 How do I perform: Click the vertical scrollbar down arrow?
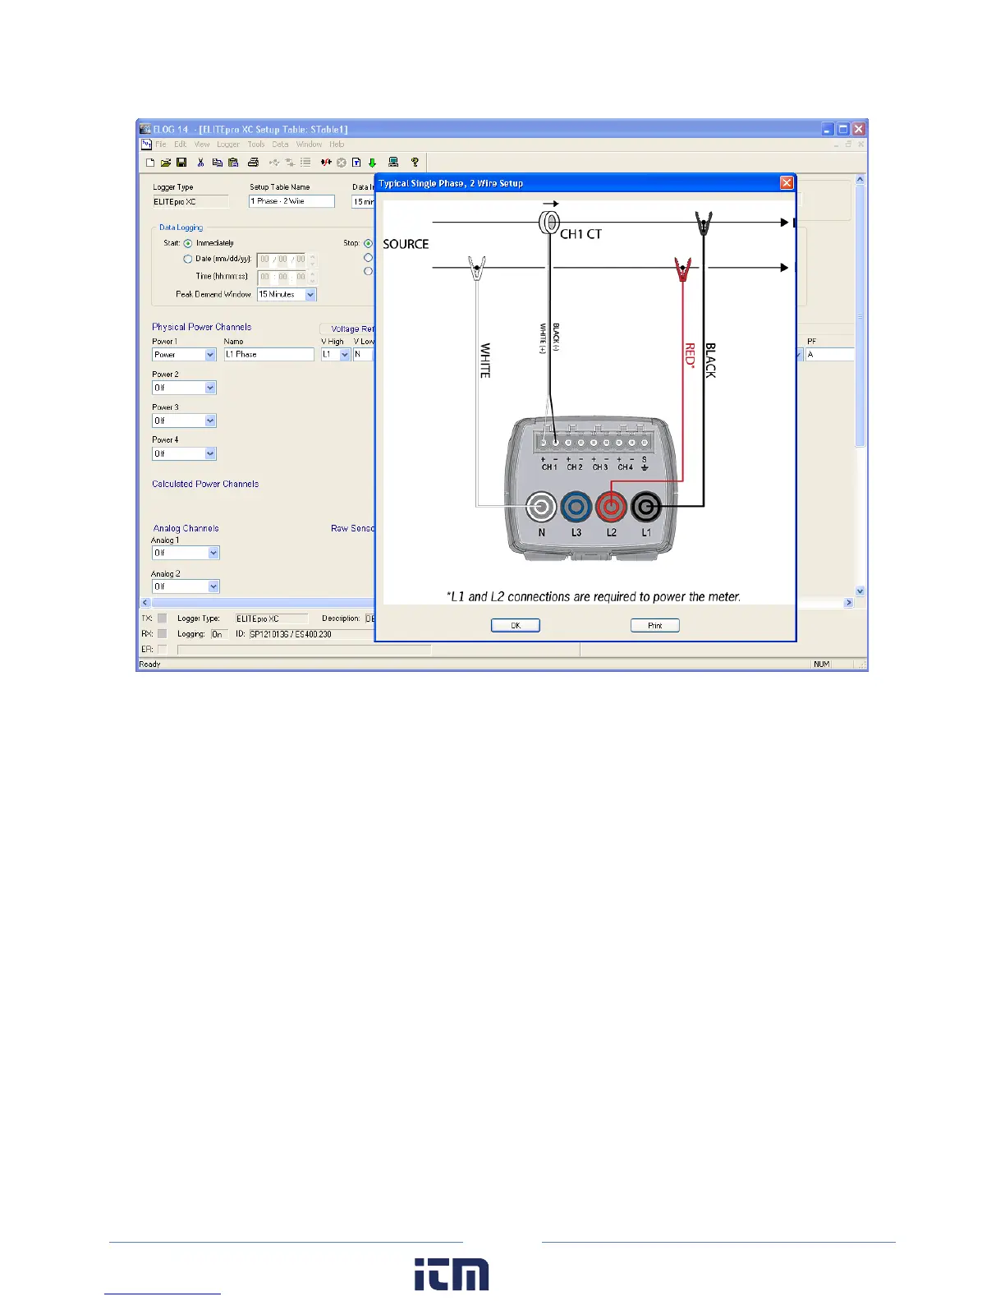click(x=860, y=591)
